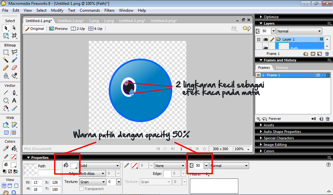Viewport: 333px width, 195px height.
Task: Click New/Duplicate Layer icon in Layers panel
Action: tap(305, 54)
